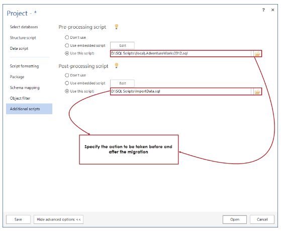
Task: Browse folder for pre-processing script file
Action: [x=257, y=53]
